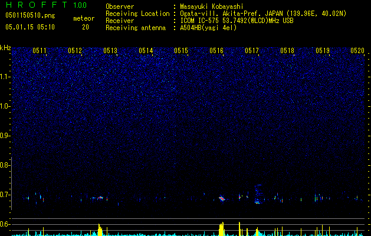Click the "meteor" label
This screenshot has height=236, width=371.
[x=84, y=18]
